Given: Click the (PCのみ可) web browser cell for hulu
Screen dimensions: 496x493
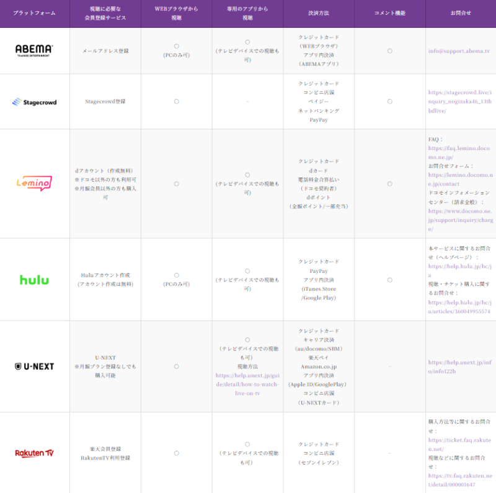Looking at the screenshot, I should click(x=177, y=280).
